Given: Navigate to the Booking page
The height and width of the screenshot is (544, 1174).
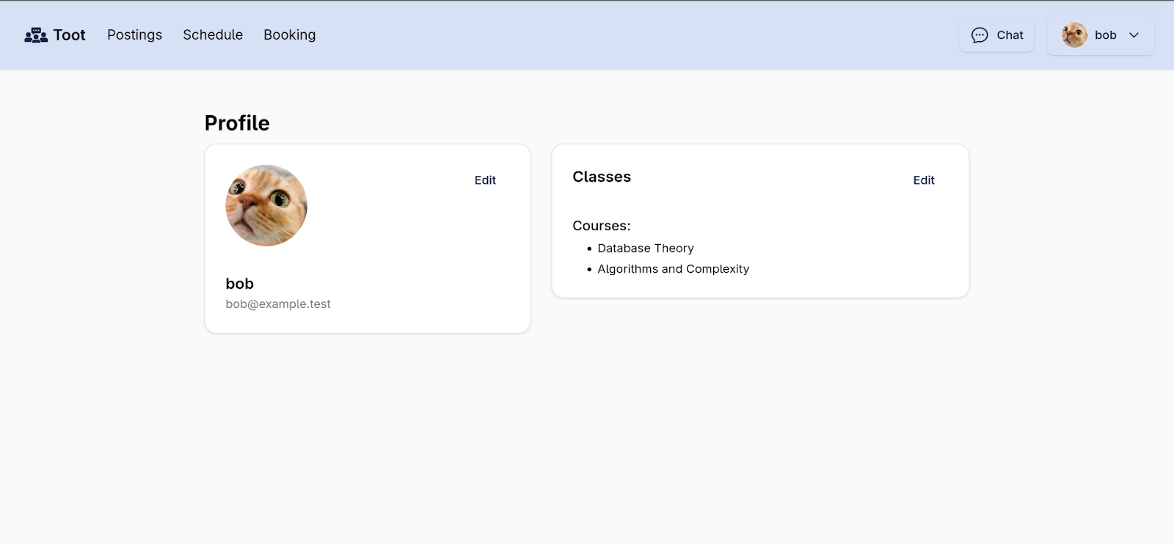Looking at the screenshot, I should coord(290,35).
